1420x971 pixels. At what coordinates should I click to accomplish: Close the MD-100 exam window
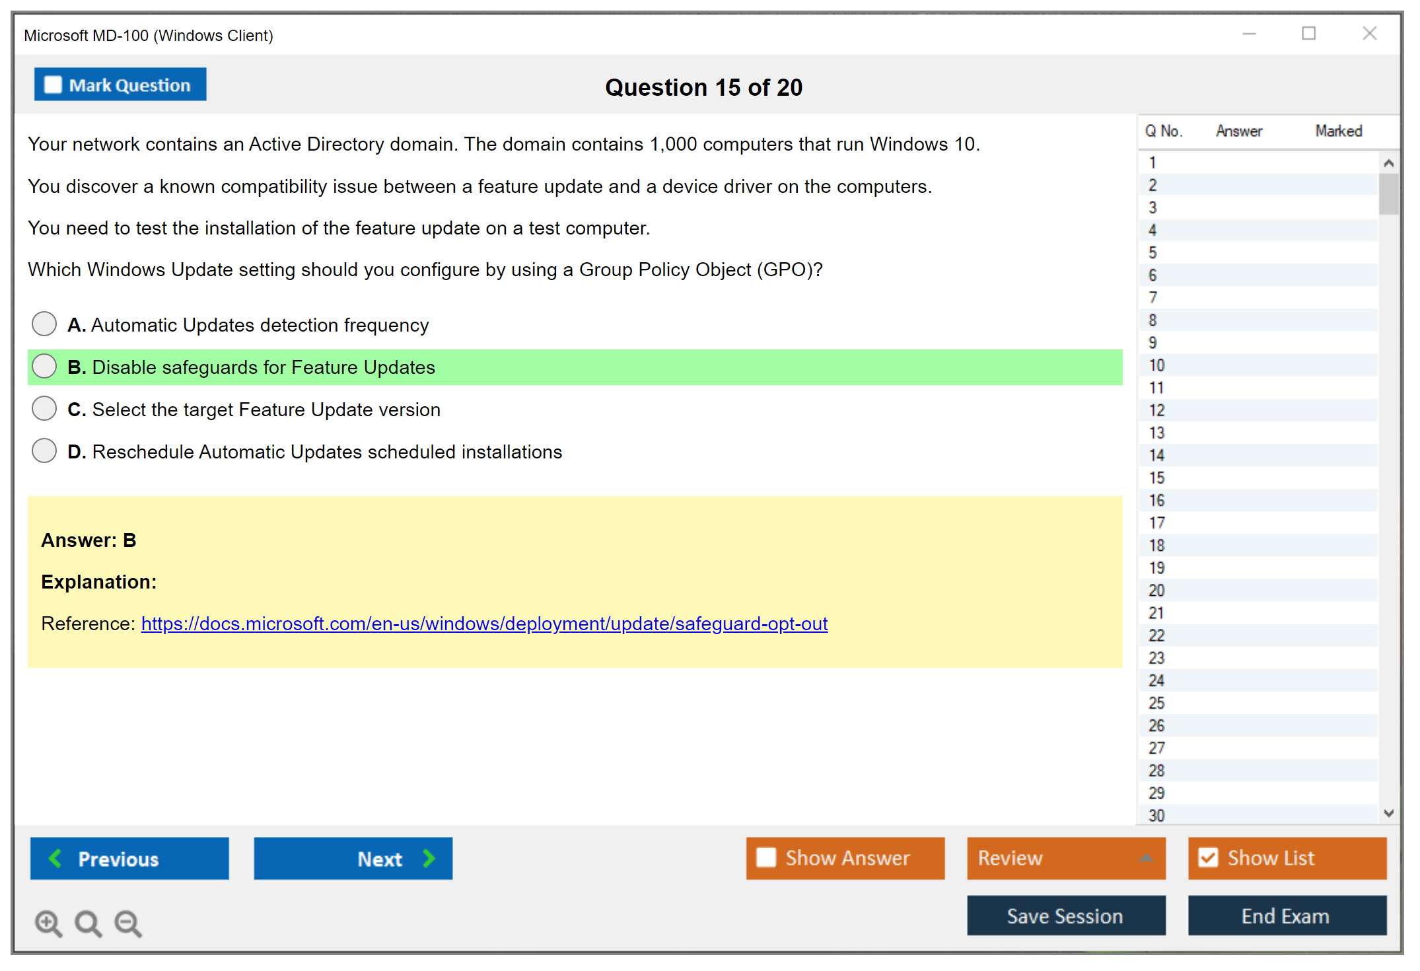point(1369,34)
